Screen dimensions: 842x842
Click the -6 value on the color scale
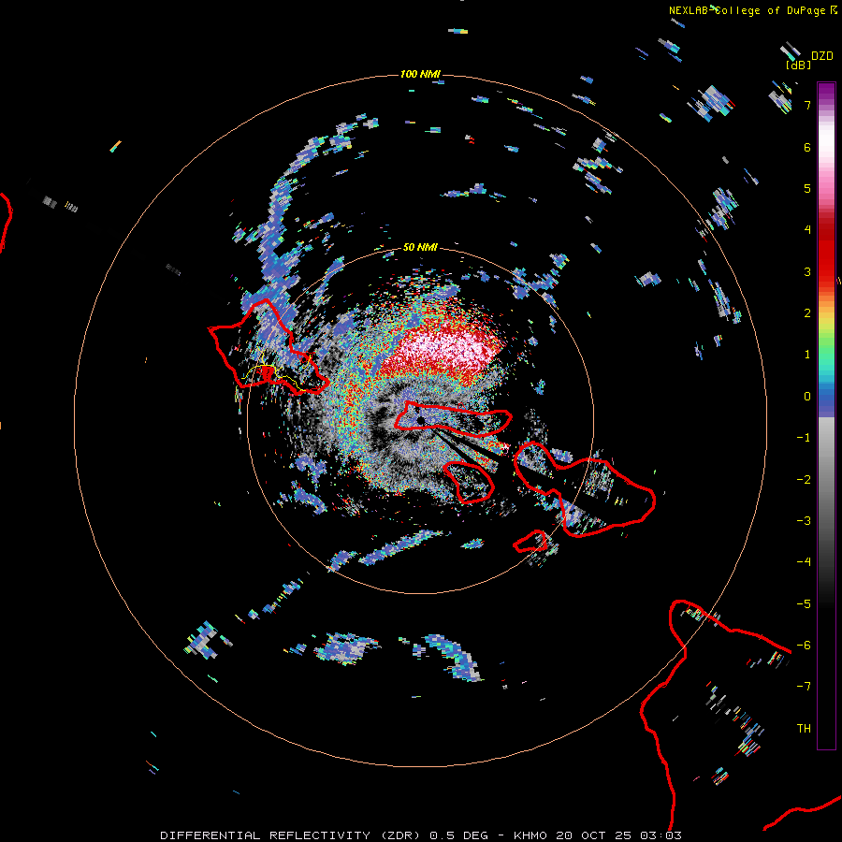tap(804, 646)
